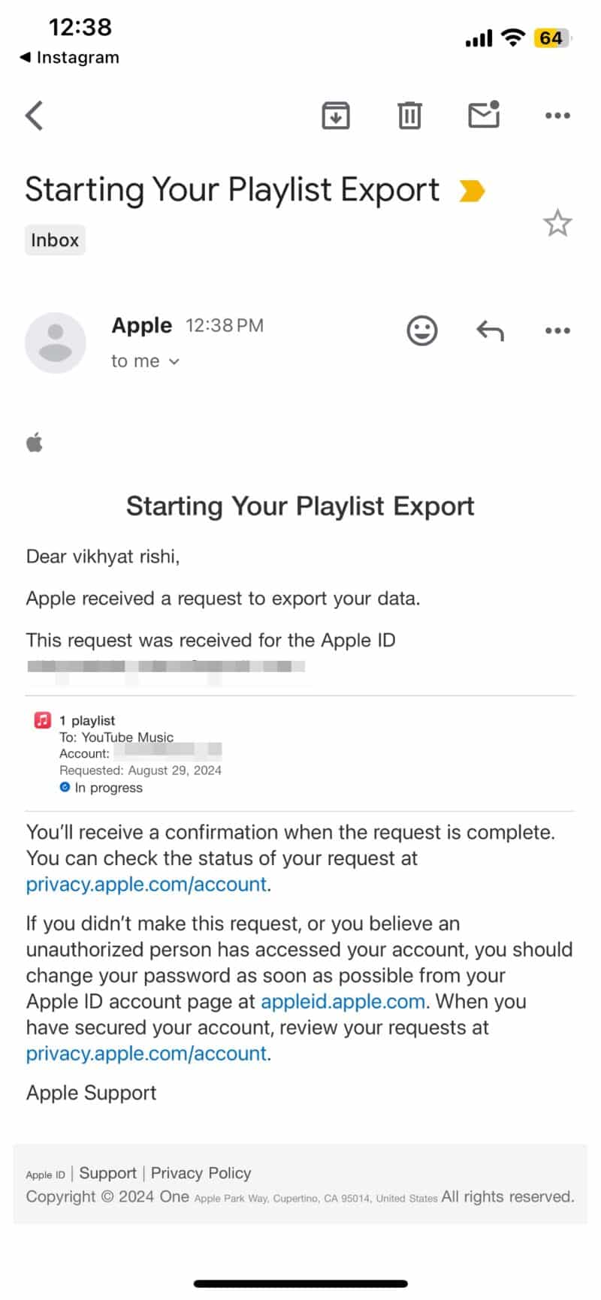This screenshot has height=1300, width=601.
Task: Return to Instagram via the status bar link
Action: 68,57
